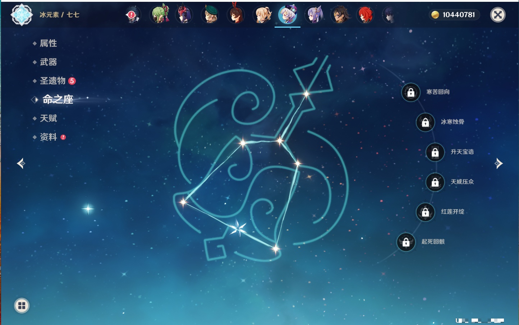Switch to the lilac twin-bun haired avatar
This screenshot has height=325, width=519.
click(314, 15)
